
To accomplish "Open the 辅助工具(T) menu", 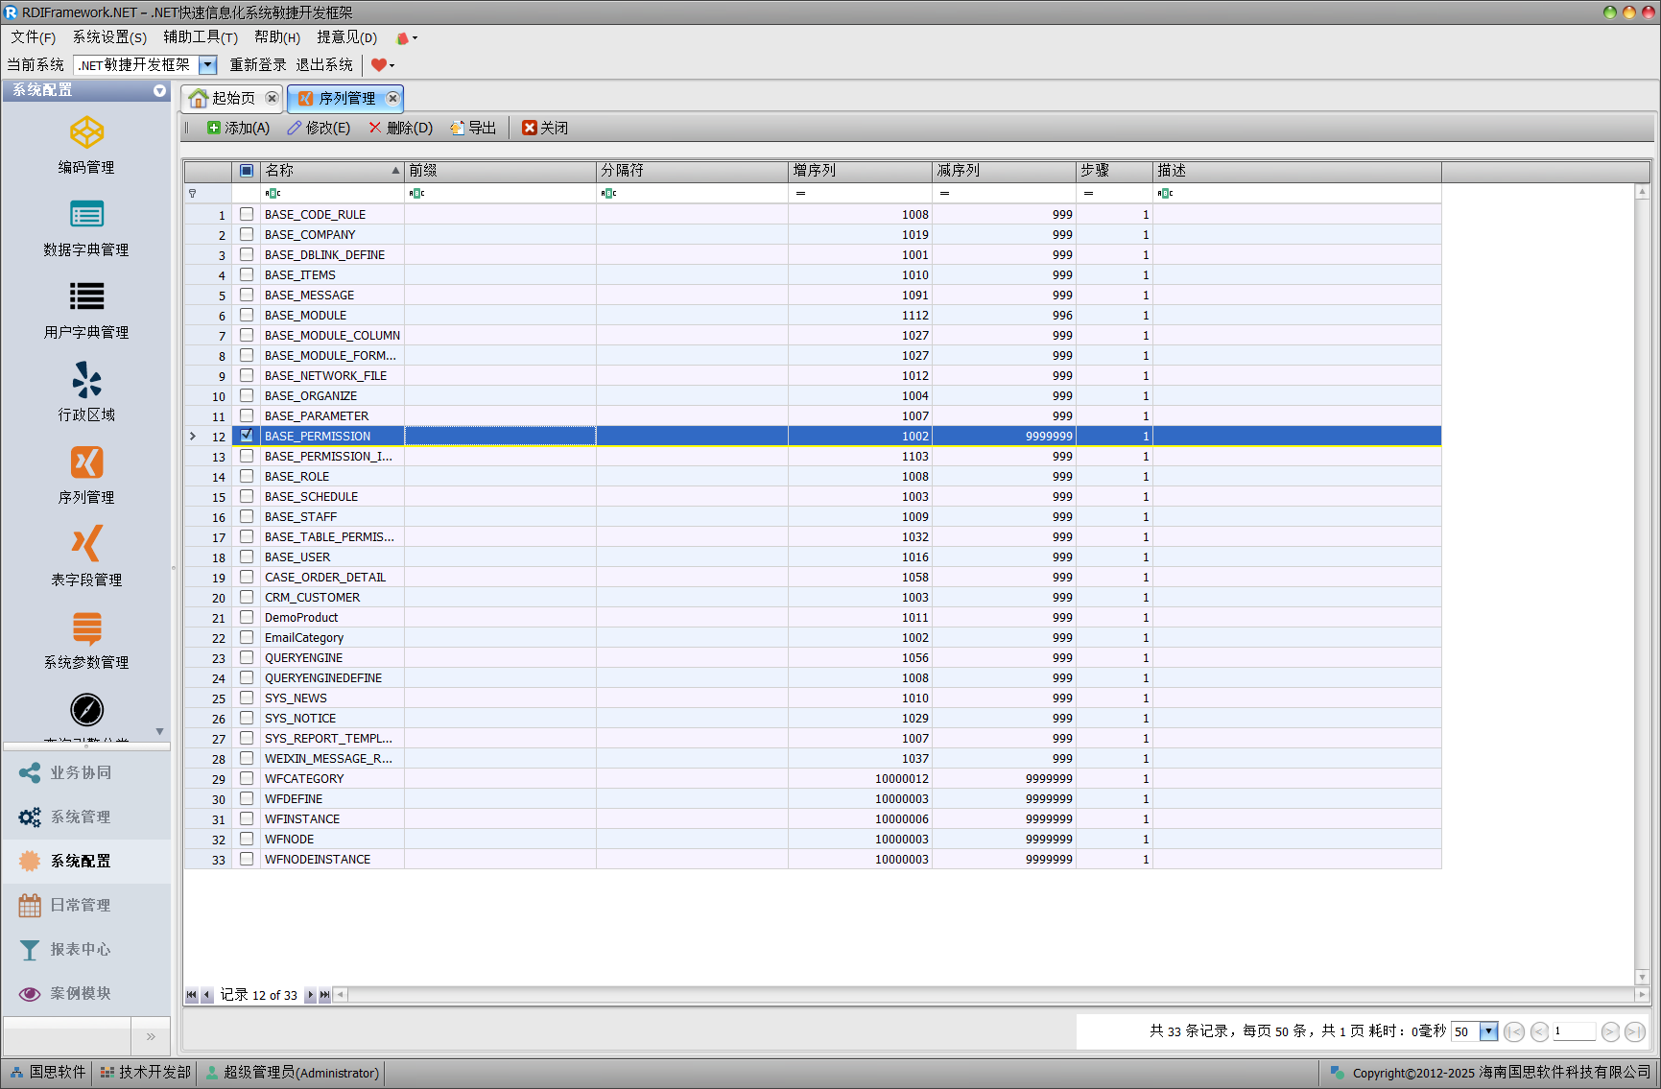I will coord(200,37).
